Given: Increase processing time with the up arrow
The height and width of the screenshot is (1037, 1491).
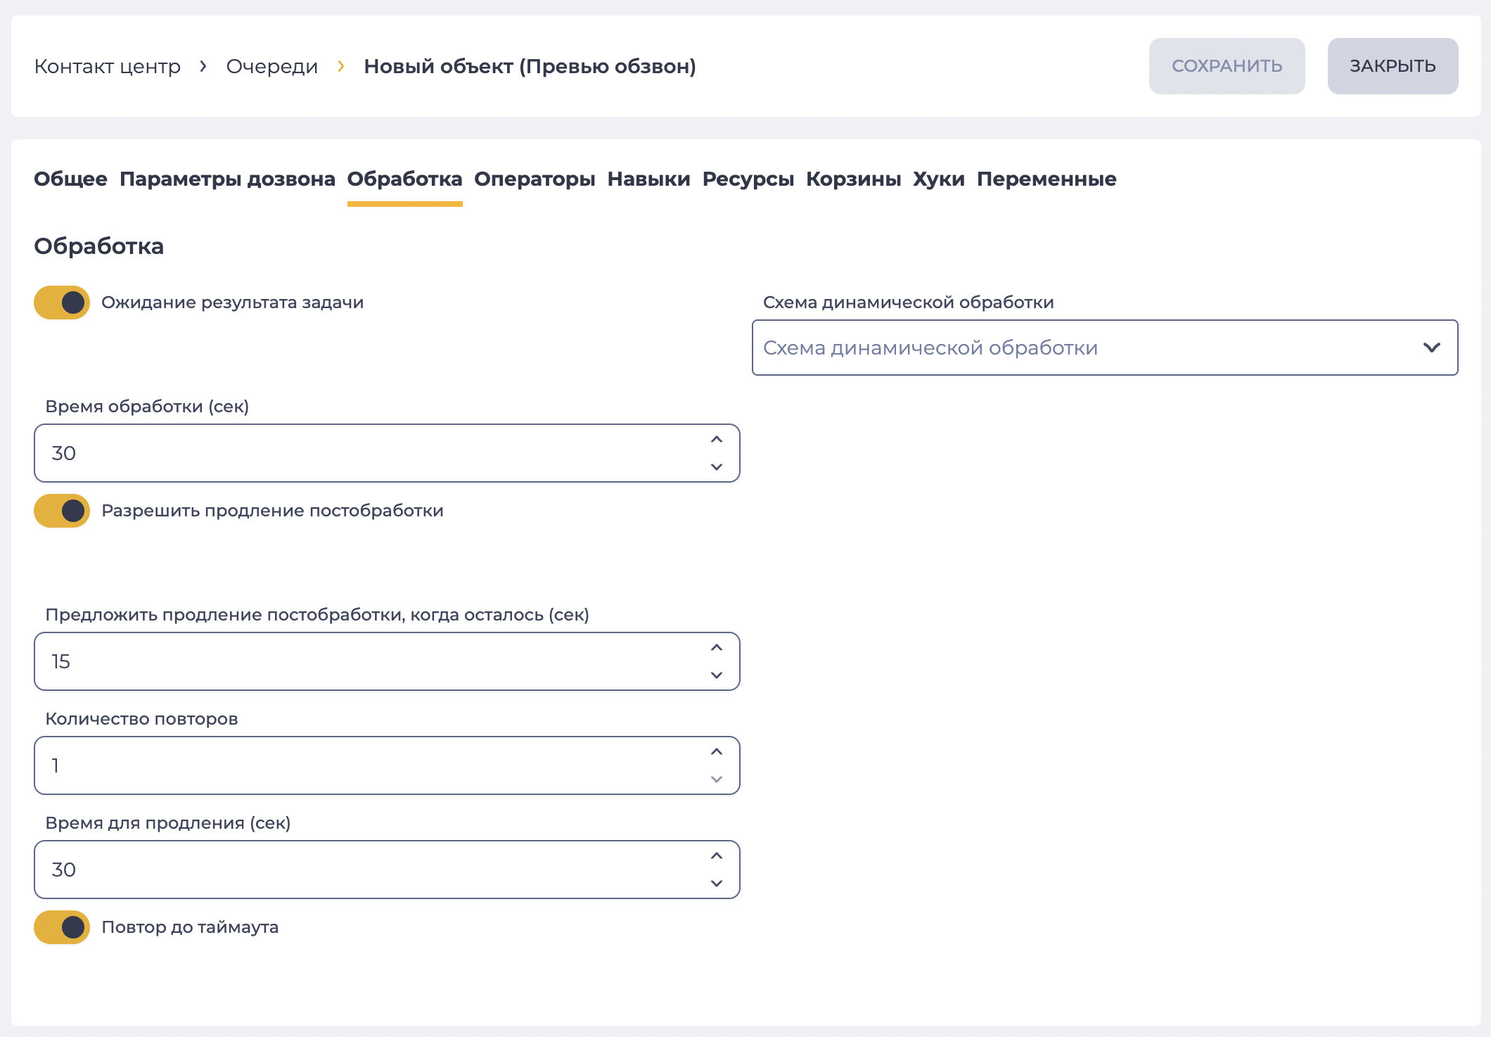Looking at the screenshot, I should pos(717,440).
